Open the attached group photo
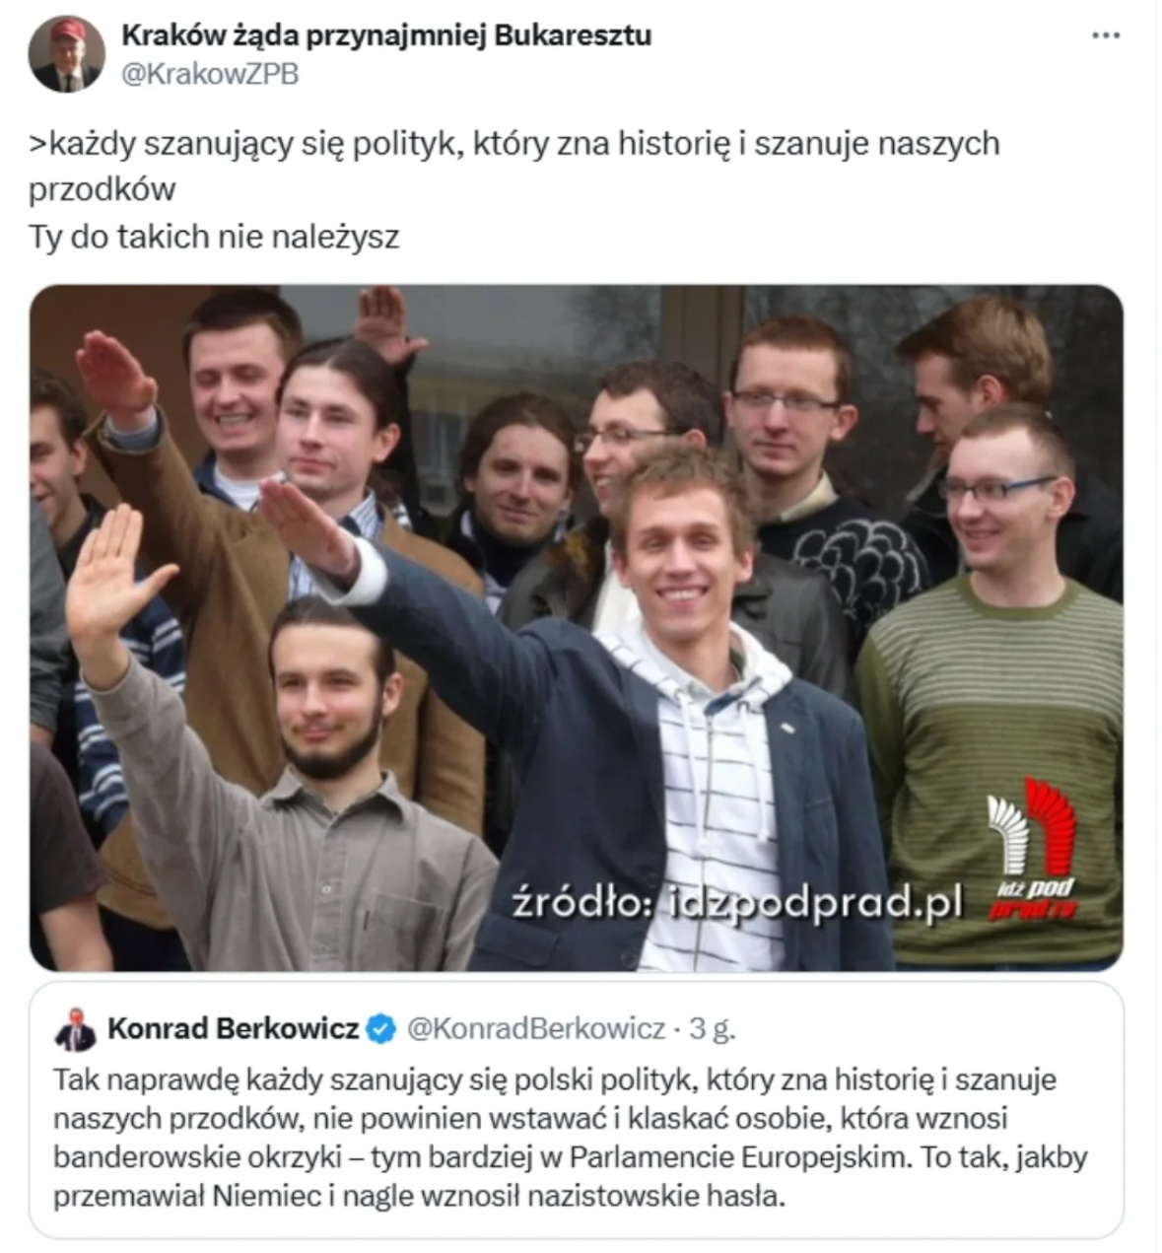 pos(577,628)
